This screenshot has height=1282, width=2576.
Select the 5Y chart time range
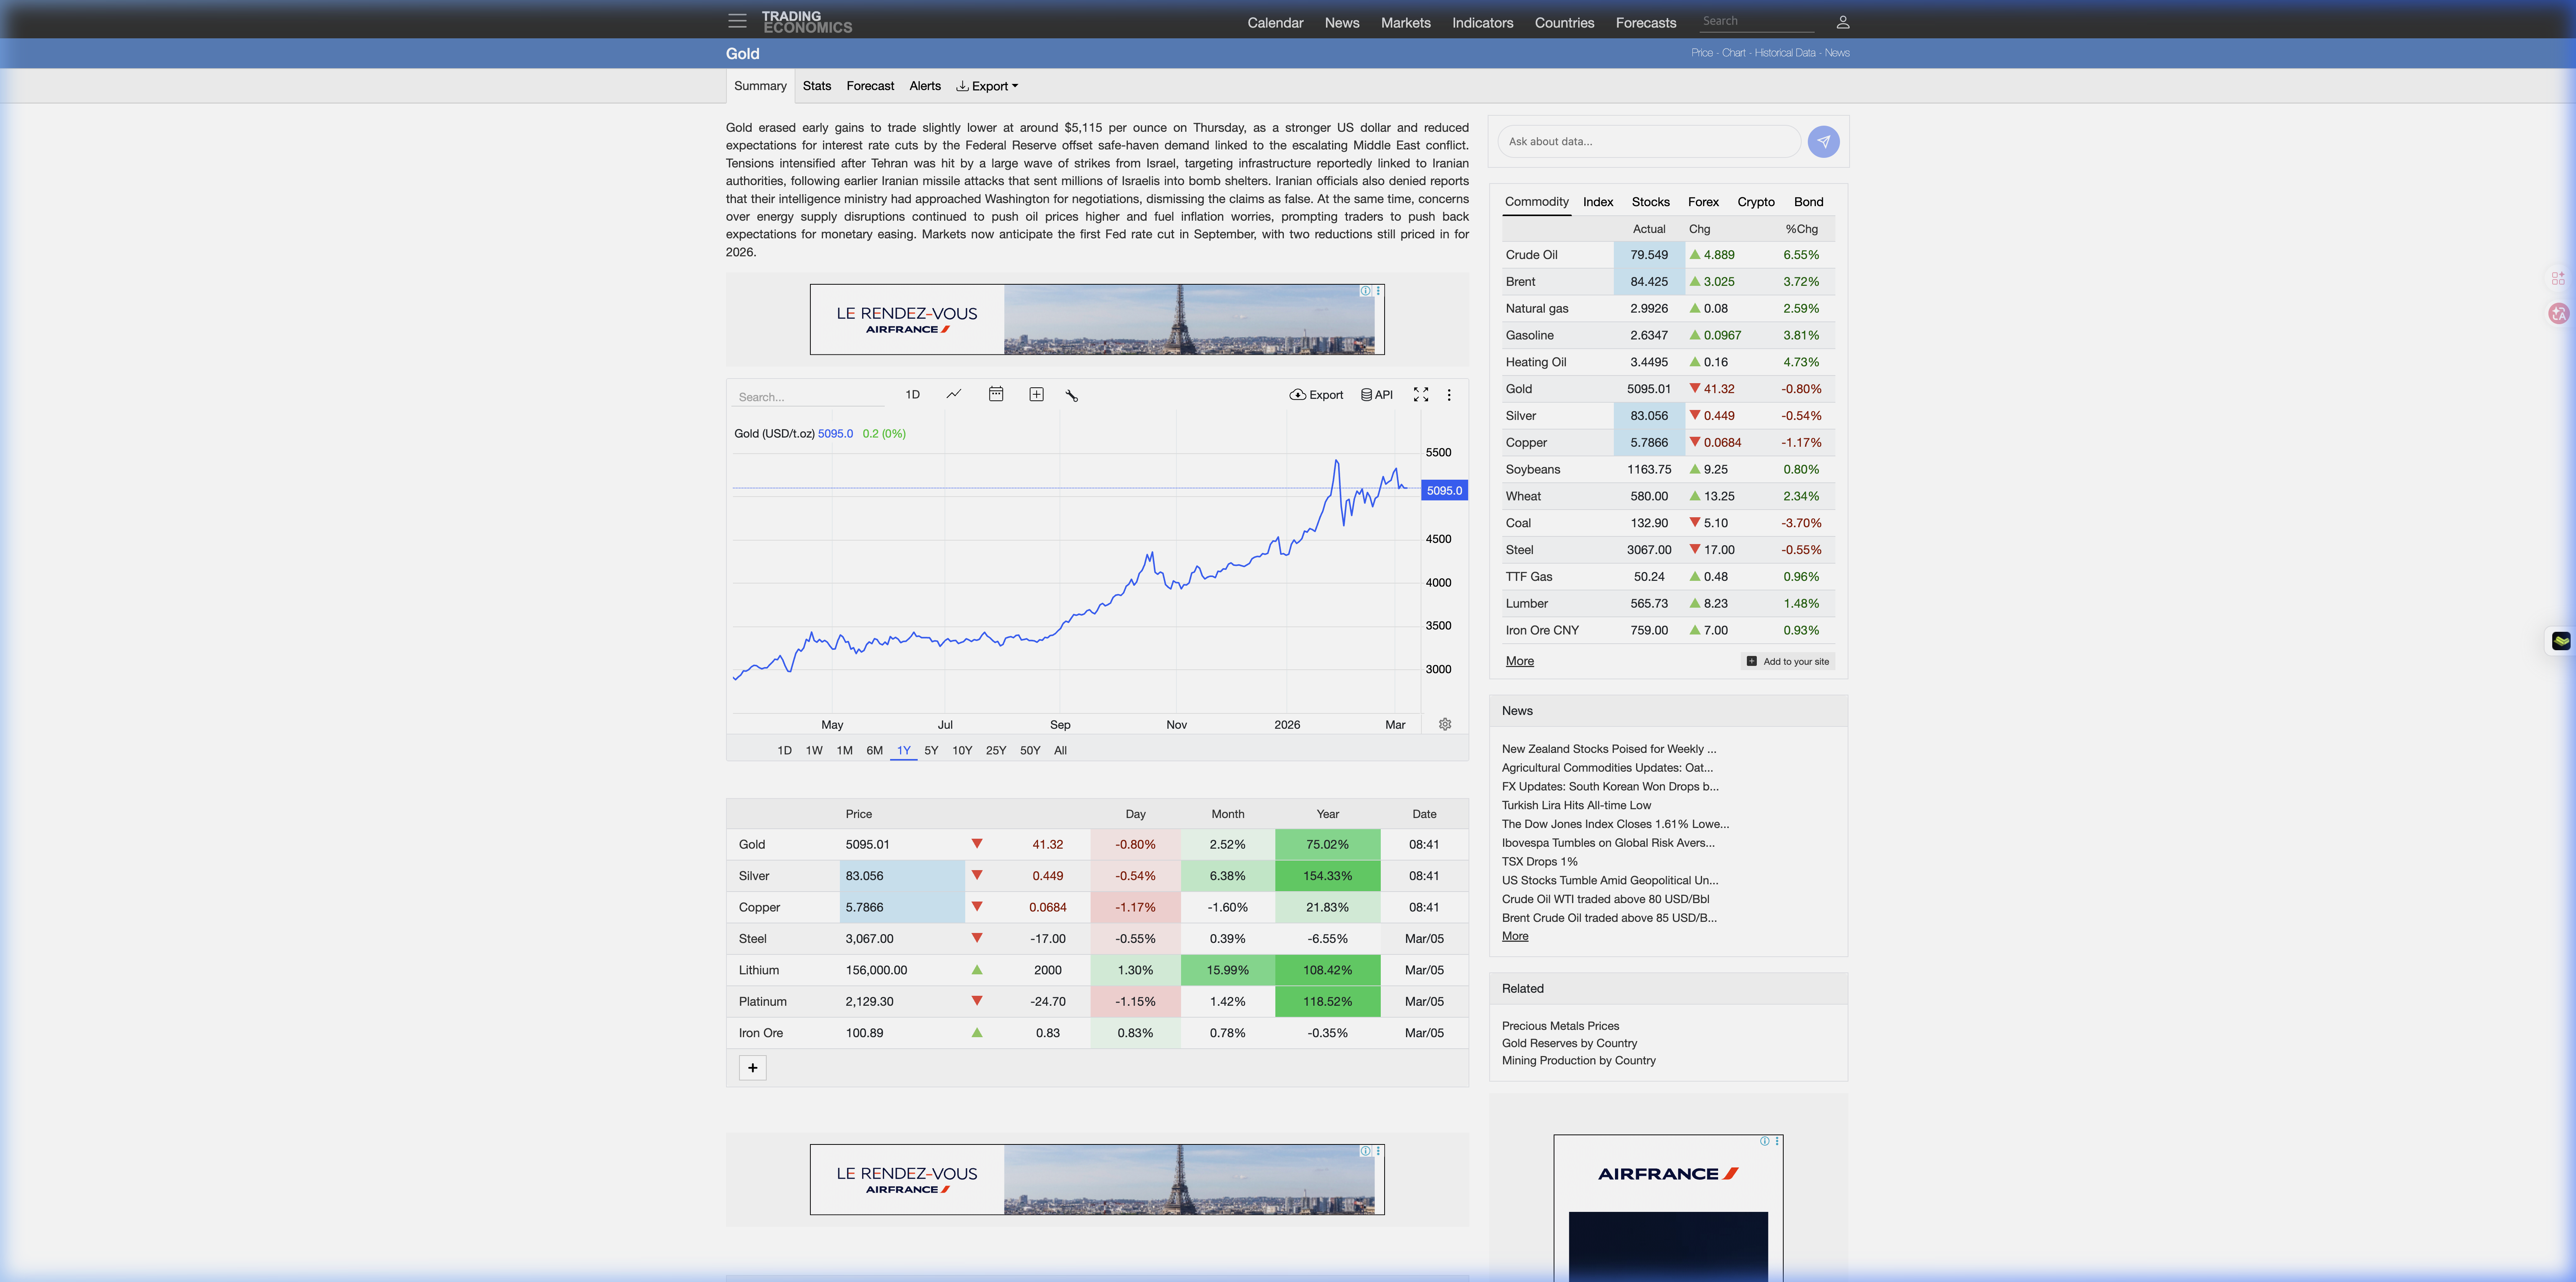pyautogui.click(x=931, y=751)
